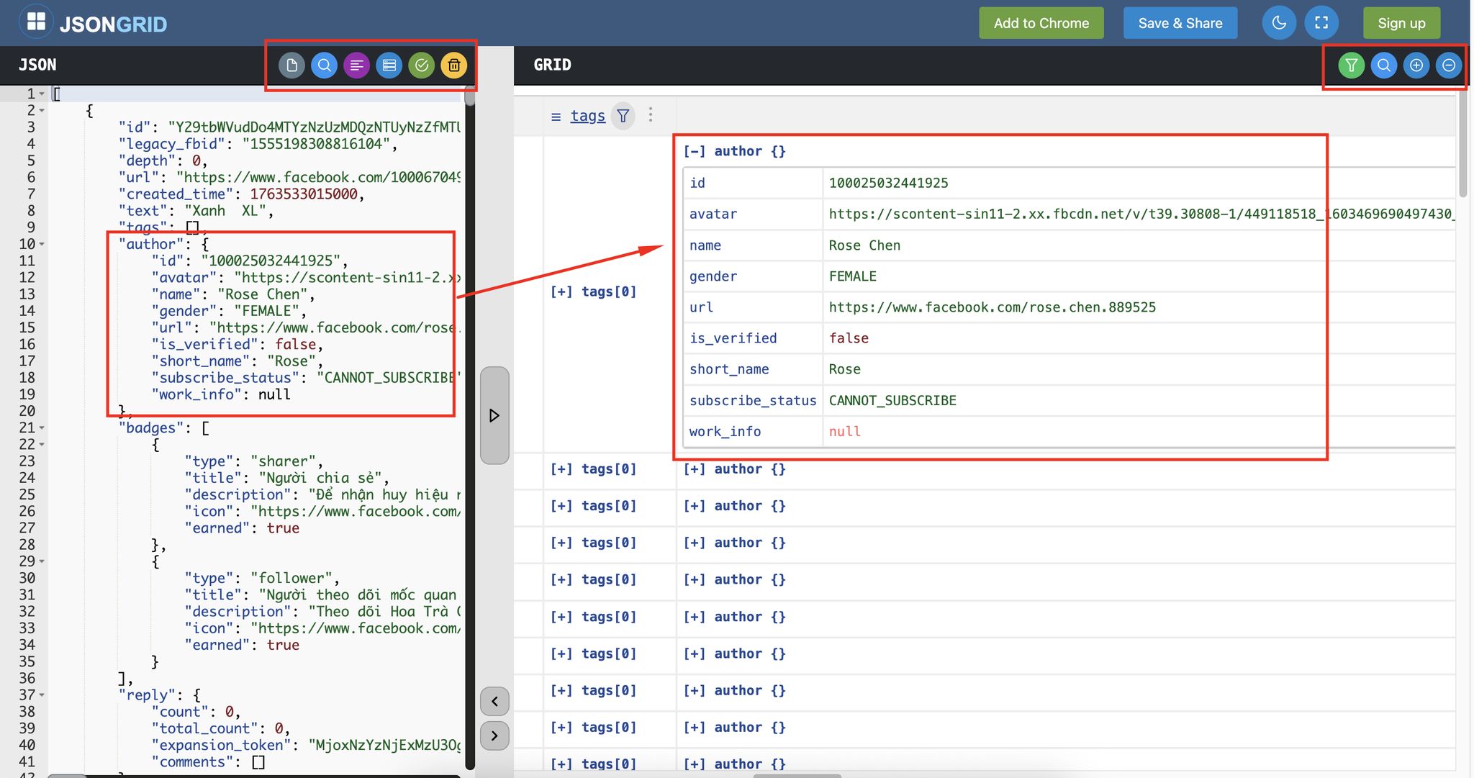Viewport: 1474px width, 778px height.
Task: Fold the badges array at line 21
Action: [x=42, y=428]
